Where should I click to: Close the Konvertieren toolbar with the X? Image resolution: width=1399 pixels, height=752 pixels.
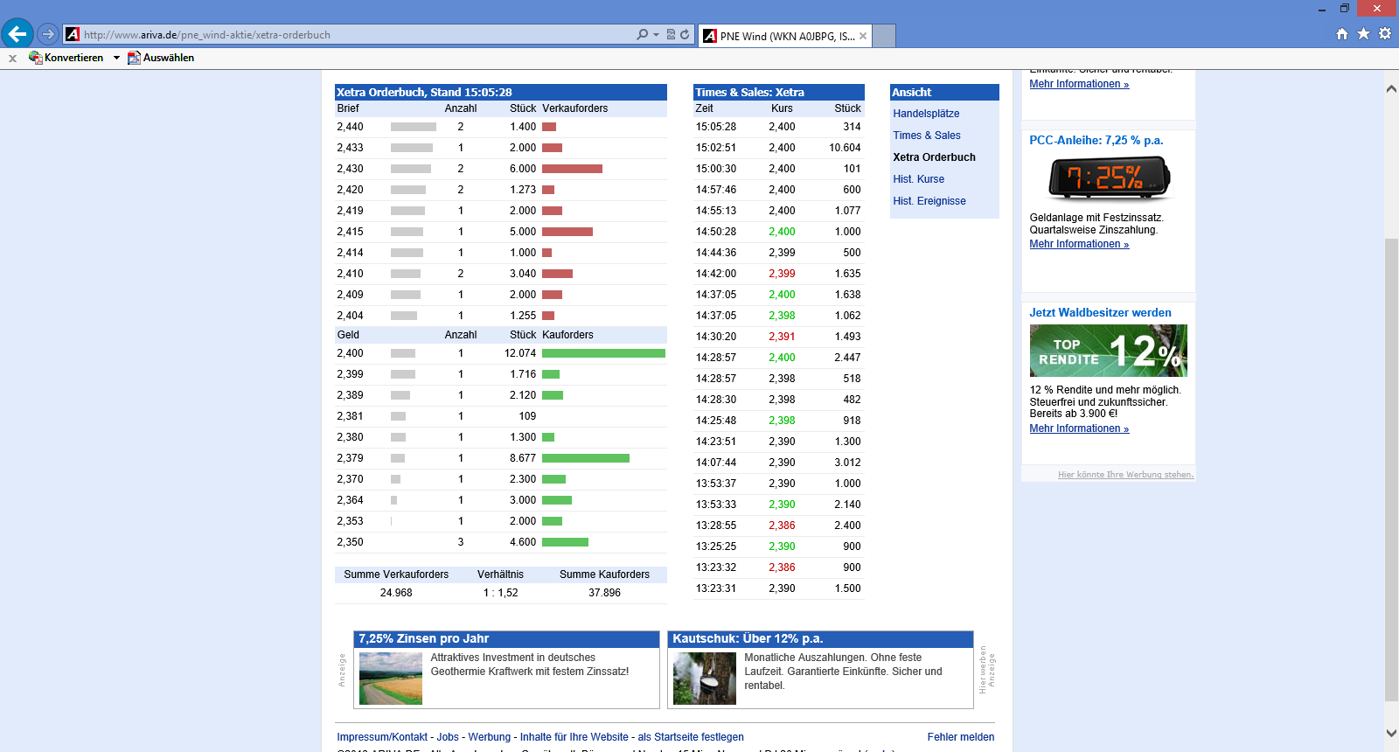[12, 59]
